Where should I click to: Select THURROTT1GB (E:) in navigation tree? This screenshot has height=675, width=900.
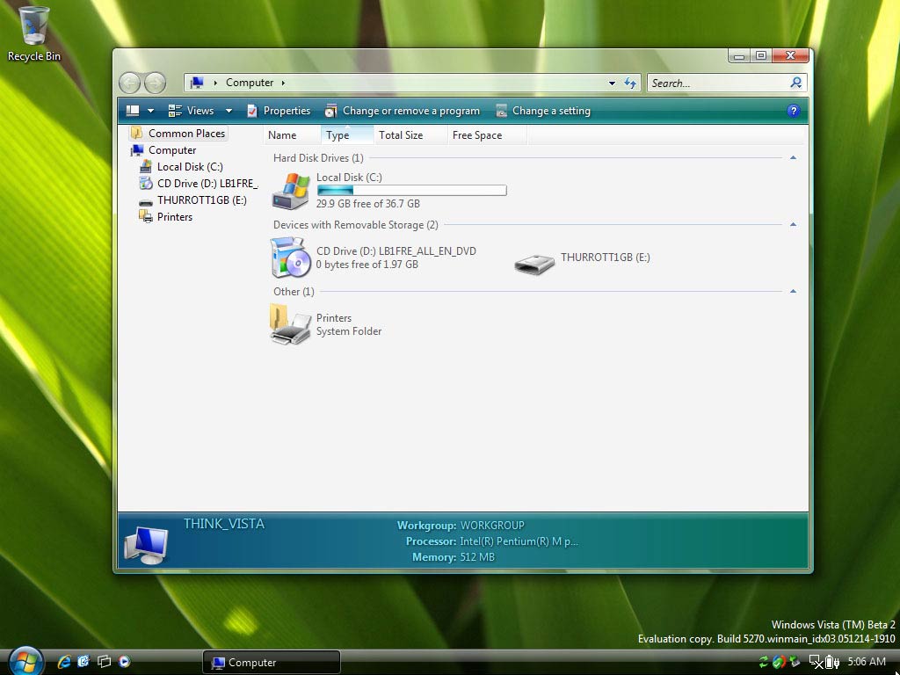193,200
